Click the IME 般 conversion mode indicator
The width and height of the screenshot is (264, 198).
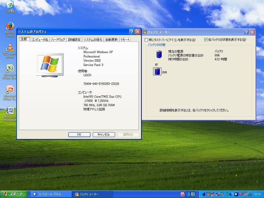[193, 194]
